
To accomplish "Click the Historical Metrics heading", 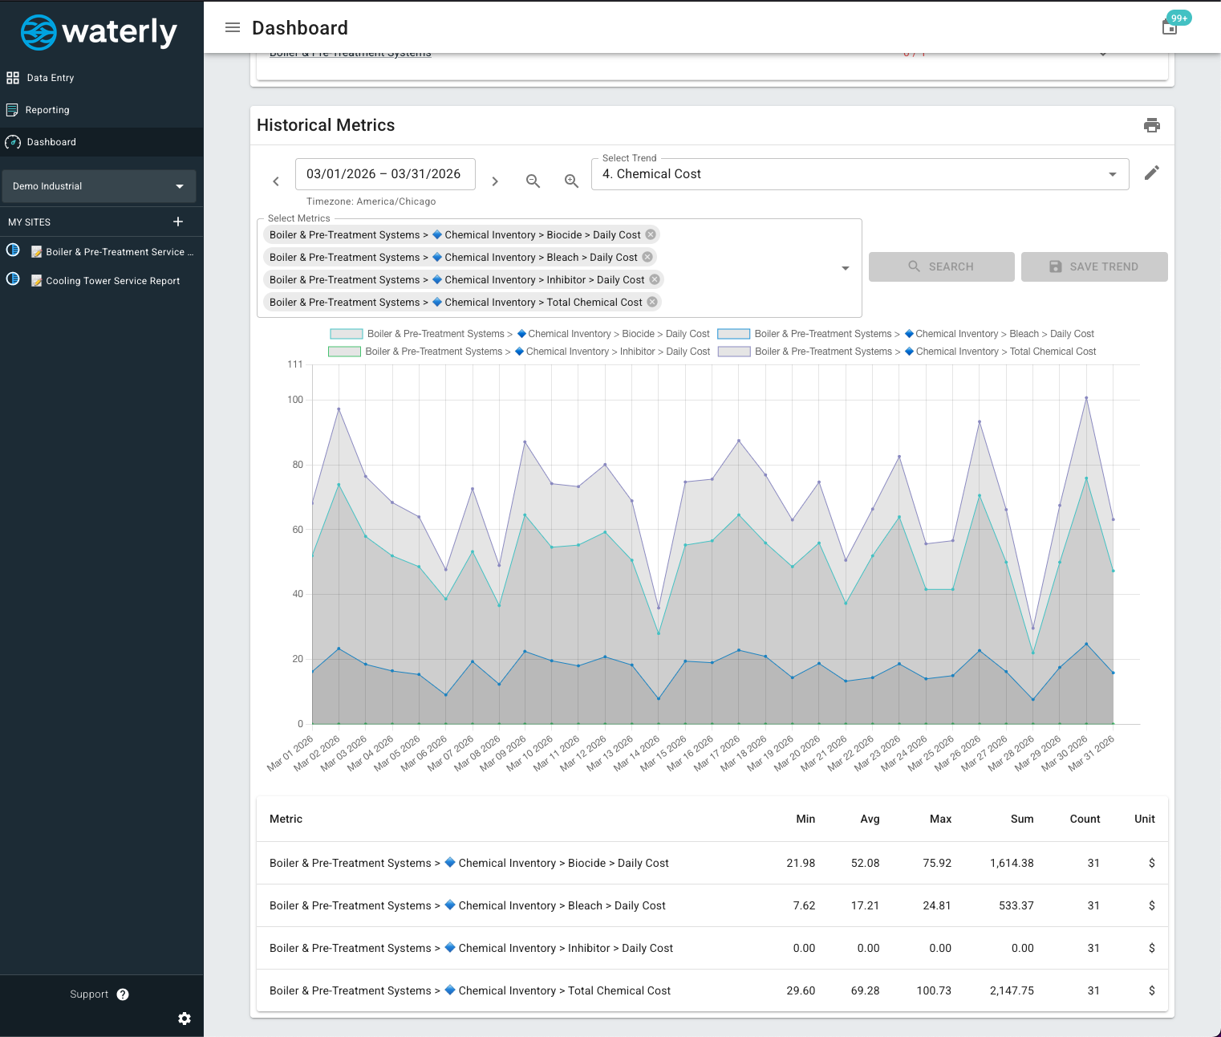I will click(x=326, y=125).
